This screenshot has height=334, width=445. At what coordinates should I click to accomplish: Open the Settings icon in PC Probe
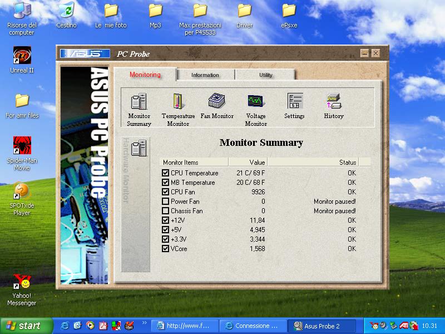(295, 101)
